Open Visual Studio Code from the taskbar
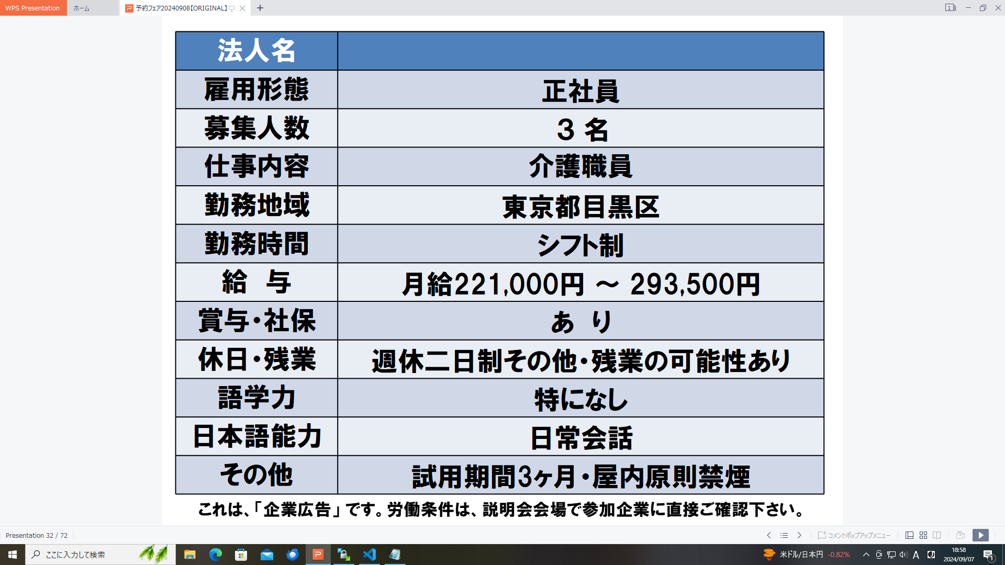The height and width of the screenshot is (565, 1005). click(369, 555)
